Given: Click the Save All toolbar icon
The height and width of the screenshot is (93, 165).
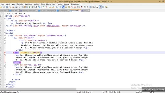Looking at the screenshot, I should [7, 7].
